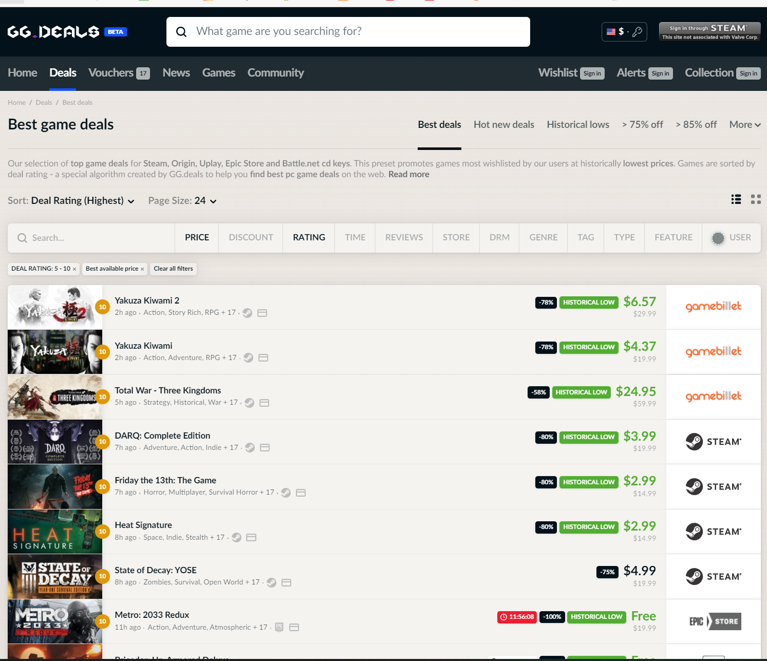767x661 pixels.
Task: Click Wishlist Sign in link
Action: pyautogui.click(x=592, y=73)
